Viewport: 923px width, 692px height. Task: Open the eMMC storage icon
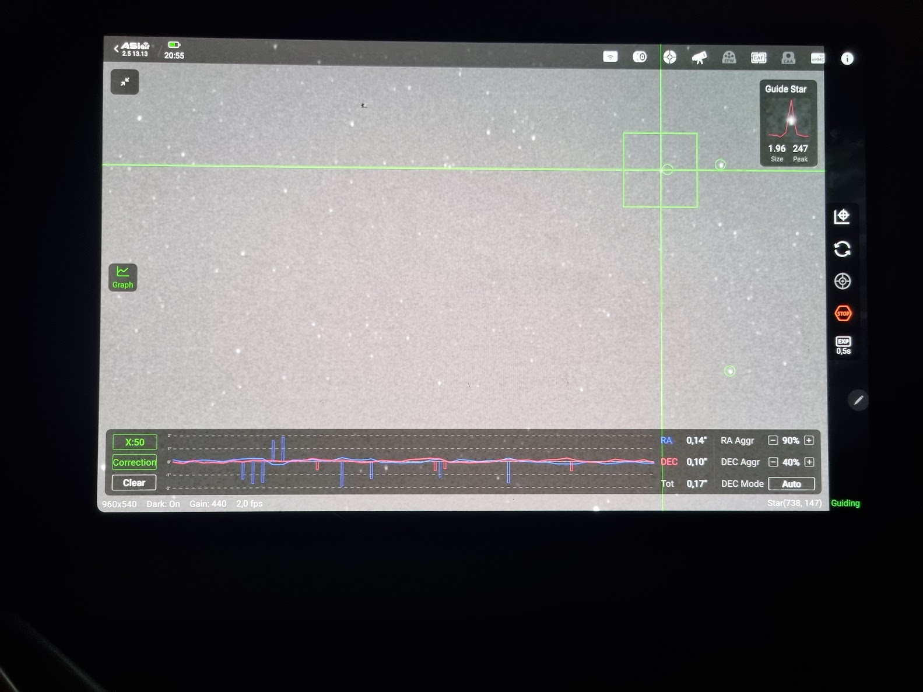pyautogui.click(x=817, y=58)
